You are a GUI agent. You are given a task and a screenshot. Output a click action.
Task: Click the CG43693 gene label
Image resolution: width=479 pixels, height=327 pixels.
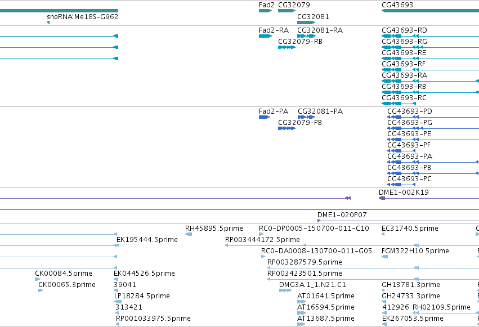click(x=397, y=5)
